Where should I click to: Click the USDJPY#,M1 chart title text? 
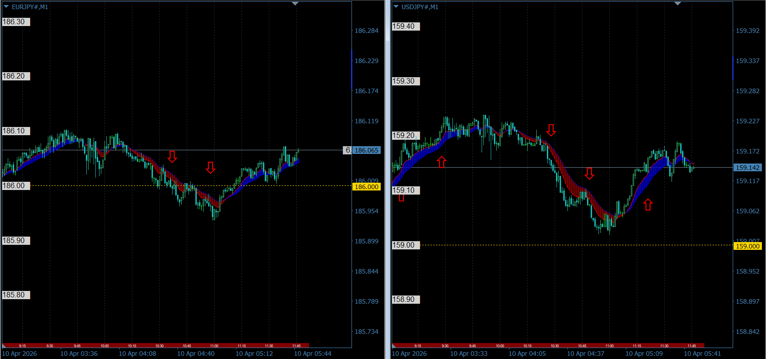point(420,7)
